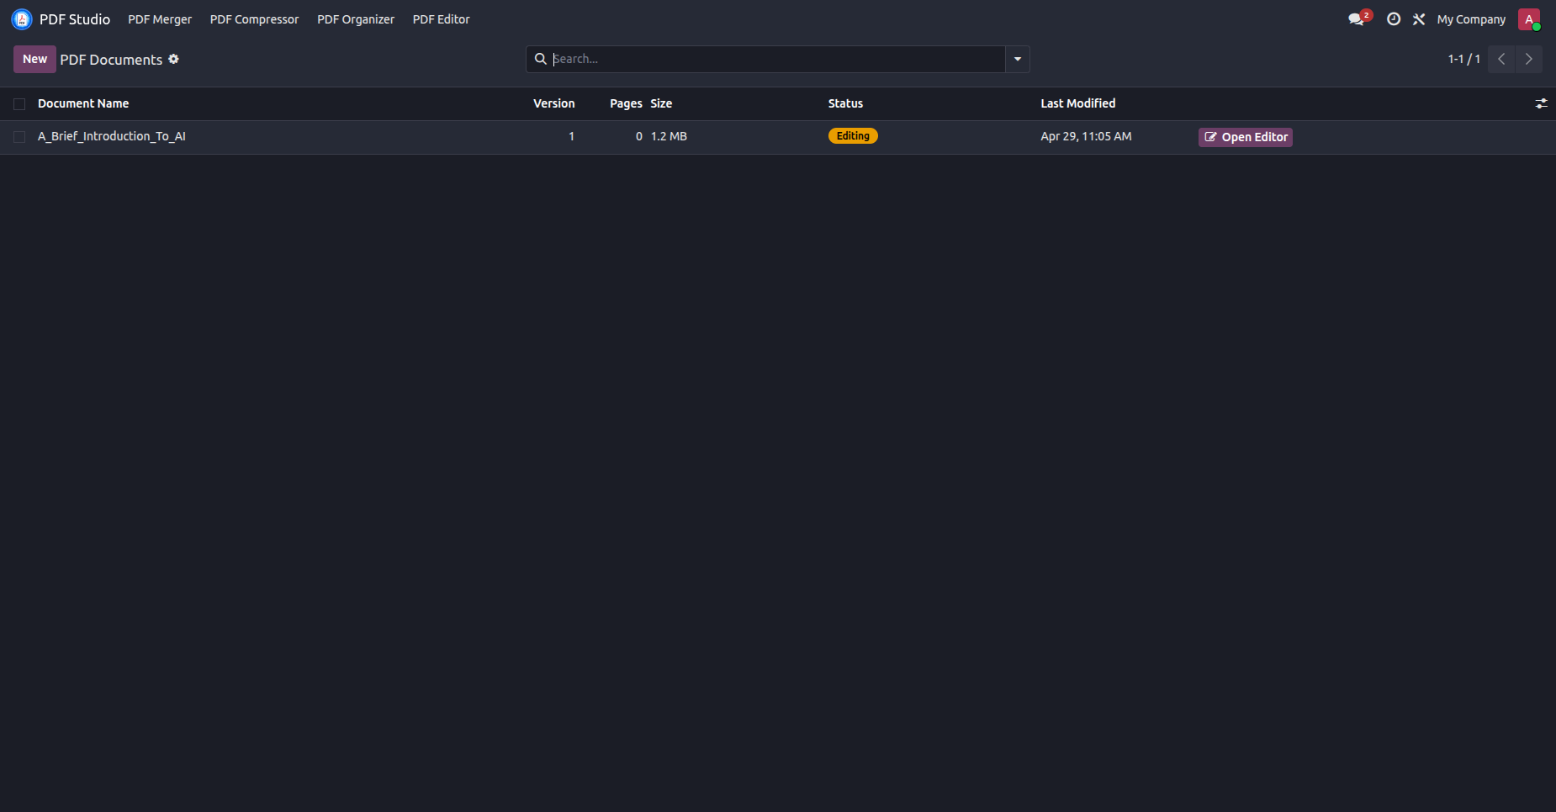
Task: Sort by Size column header
Action: [661, 103]
